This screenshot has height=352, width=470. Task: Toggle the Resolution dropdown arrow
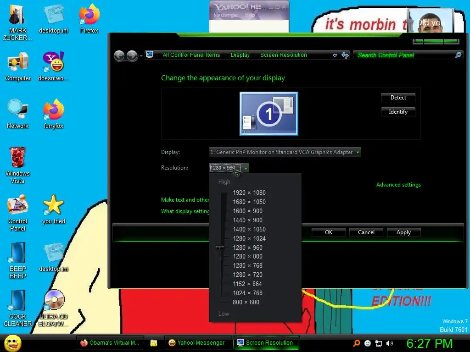click(x=246, y=168)
